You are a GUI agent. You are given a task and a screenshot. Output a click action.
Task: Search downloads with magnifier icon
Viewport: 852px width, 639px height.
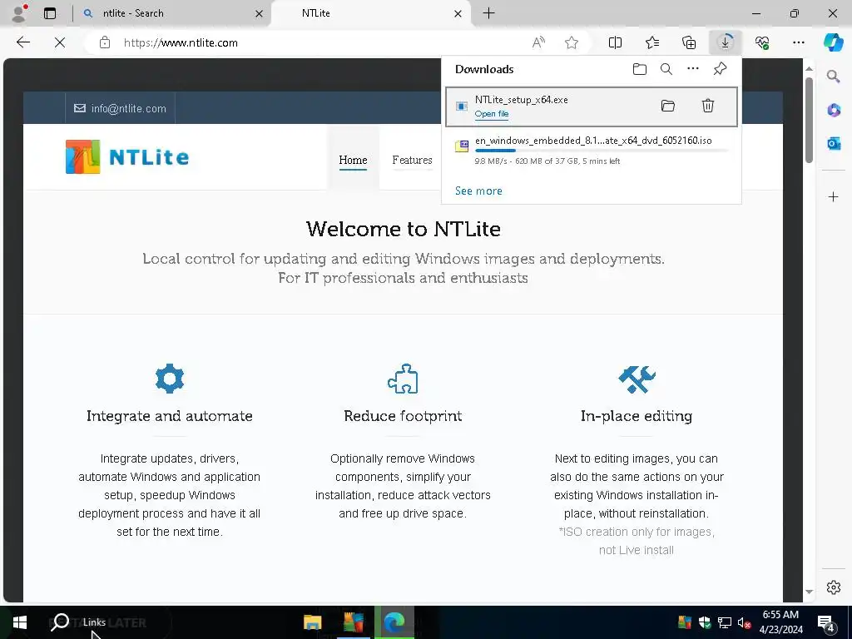click(x=666, y=69)
